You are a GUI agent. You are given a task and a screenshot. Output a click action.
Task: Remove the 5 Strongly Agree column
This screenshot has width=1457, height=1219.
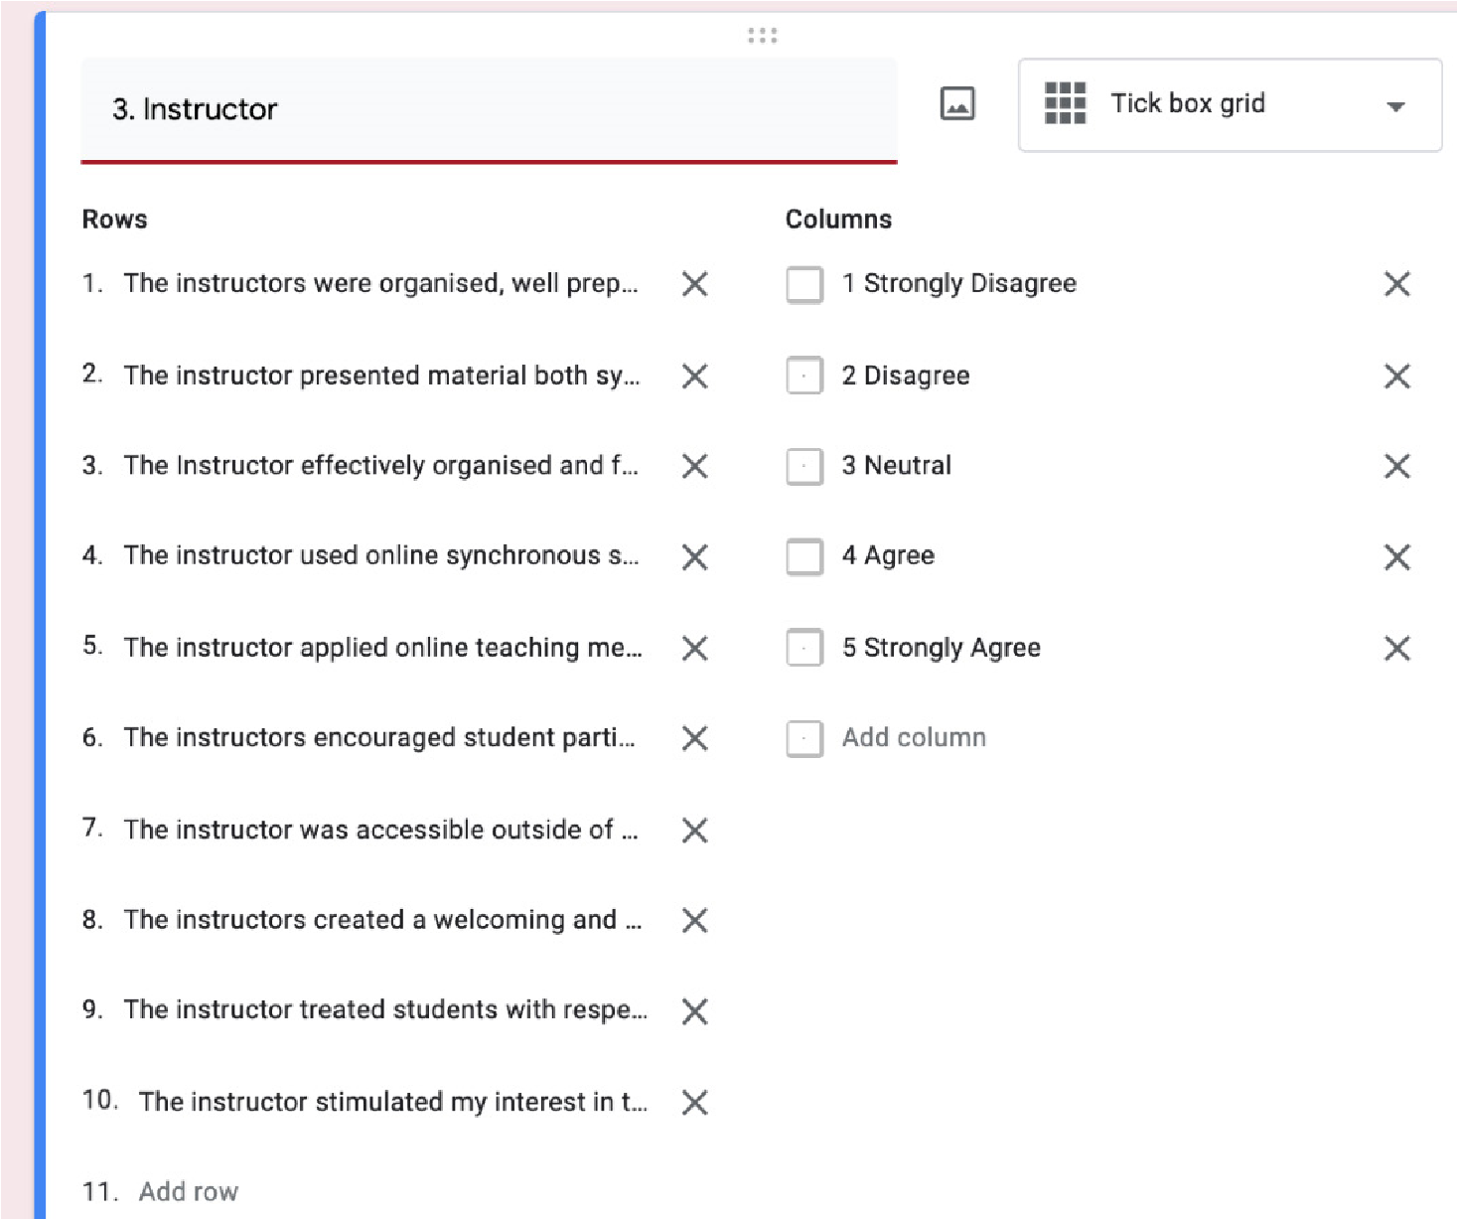point(1396,649)
